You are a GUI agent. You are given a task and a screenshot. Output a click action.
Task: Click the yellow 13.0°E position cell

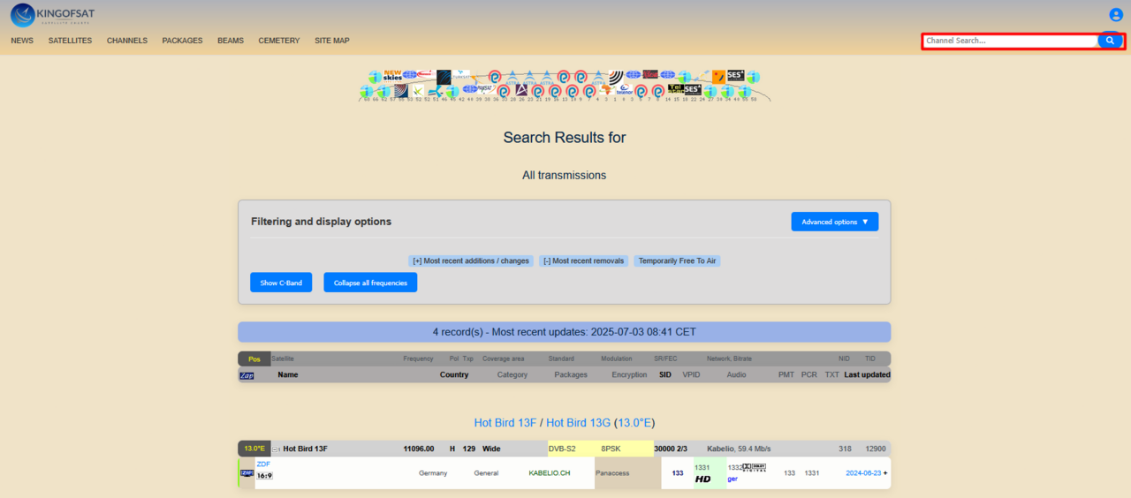point(254,449)
